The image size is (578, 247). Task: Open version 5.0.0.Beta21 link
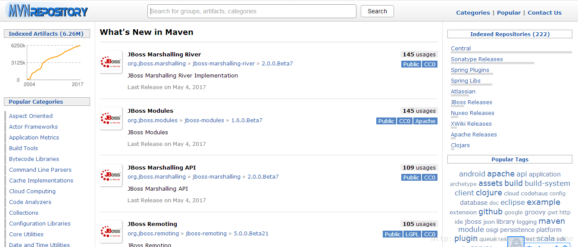point(251,233)
